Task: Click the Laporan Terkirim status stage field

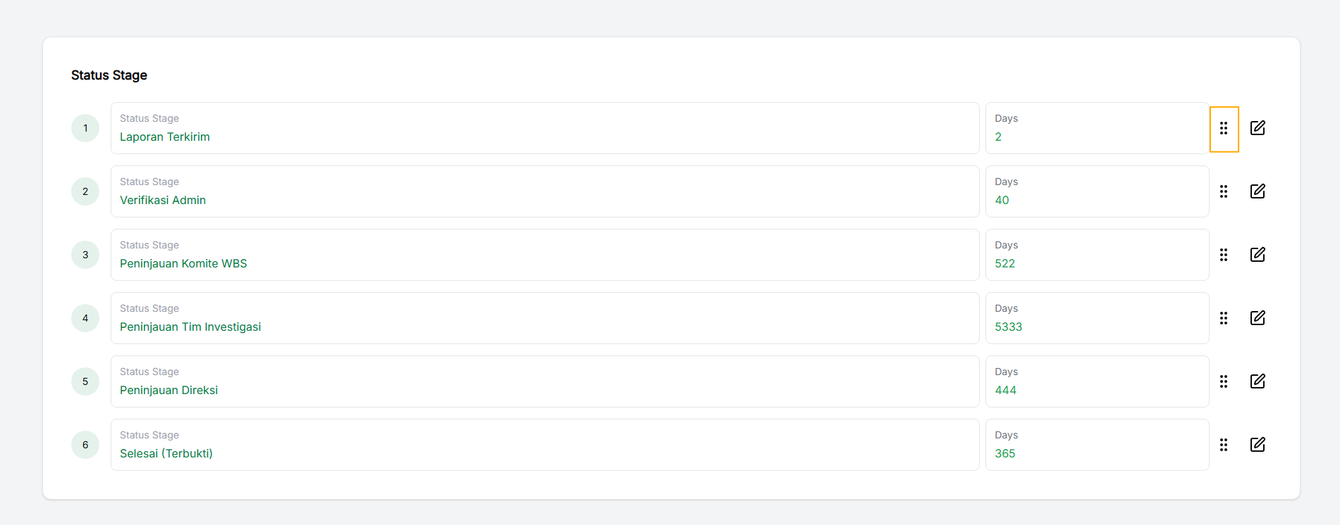Action: (x=544, y=129)
